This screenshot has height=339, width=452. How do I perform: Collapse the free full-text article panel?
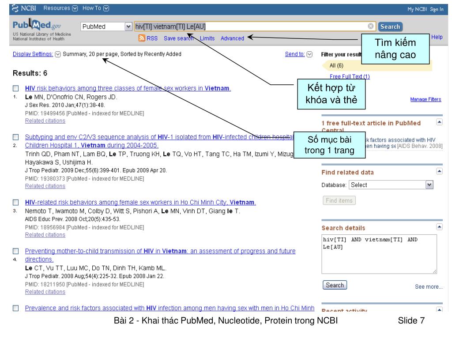pos(439,122)
